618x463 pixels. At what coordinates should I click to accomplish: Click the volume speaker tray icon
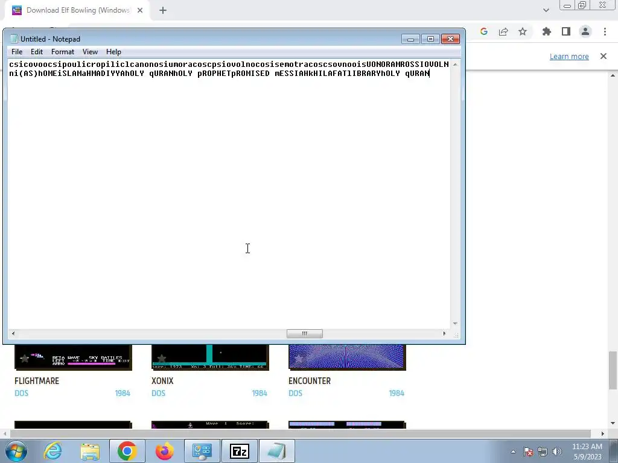pyautogui.click(x=557, y=452)
